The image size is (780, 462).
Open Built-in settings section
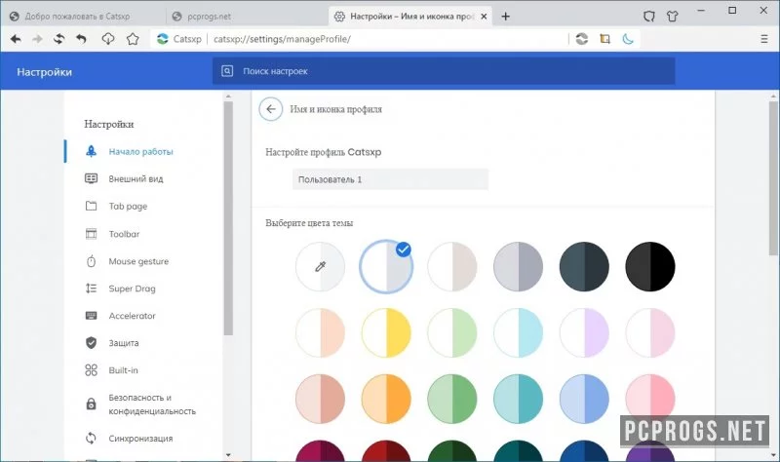(123, 370)
